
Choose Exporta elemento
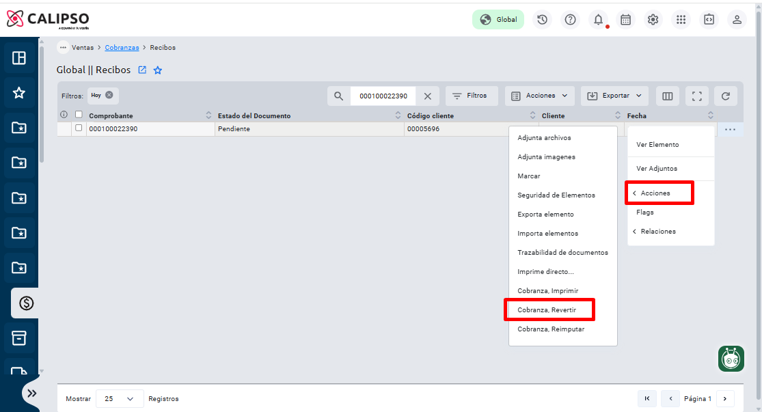(x=562, y=215)
